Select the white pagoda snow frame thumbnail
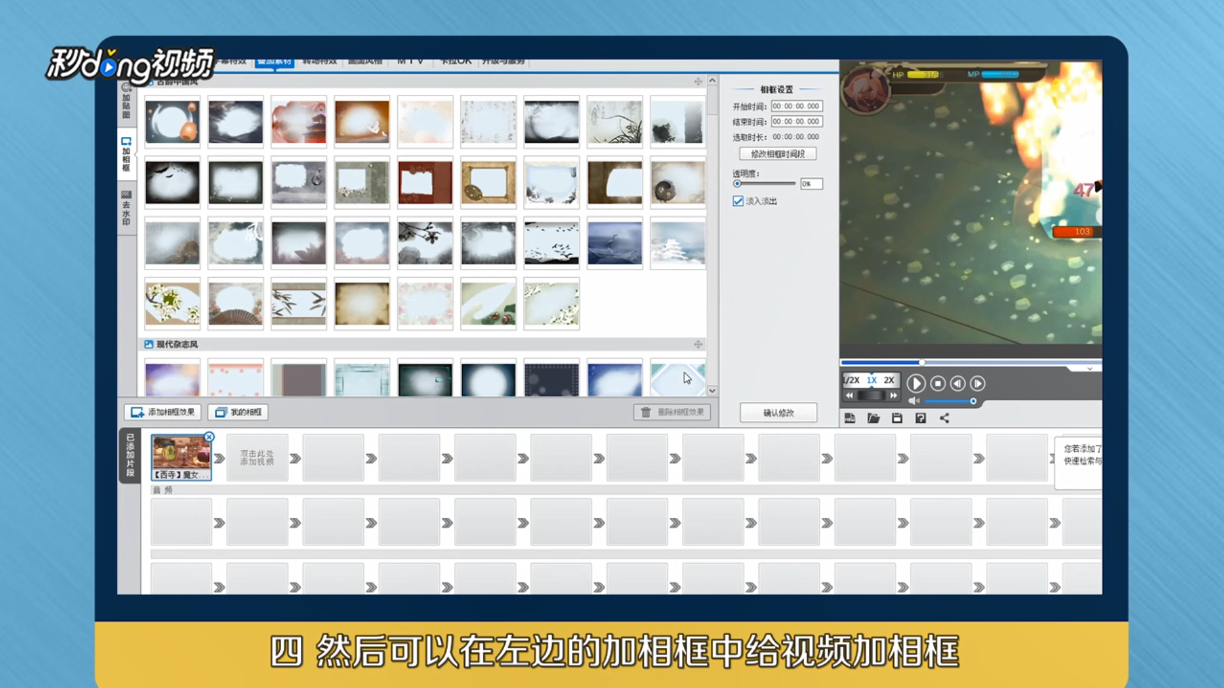1224x688 pixels. [x=678, y=243]
